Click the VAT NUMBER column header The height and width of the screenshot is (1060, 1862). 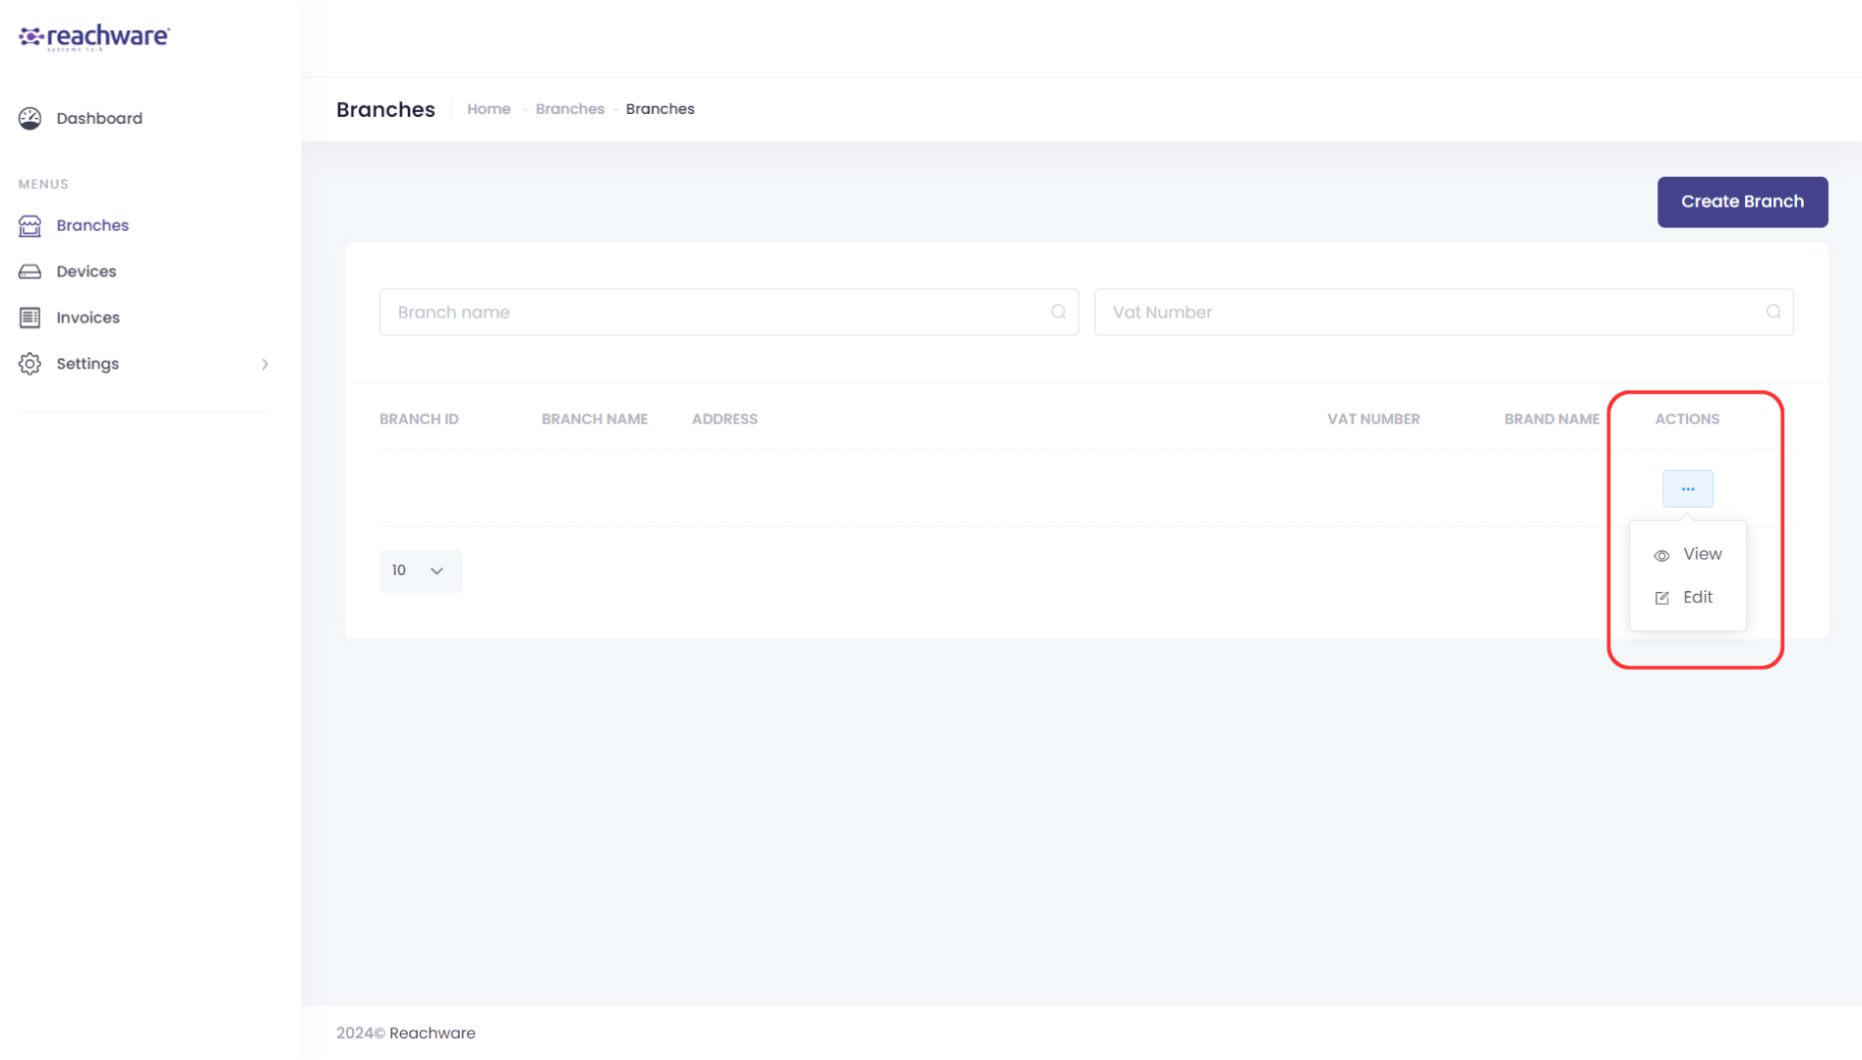(x=1373, y=419)
